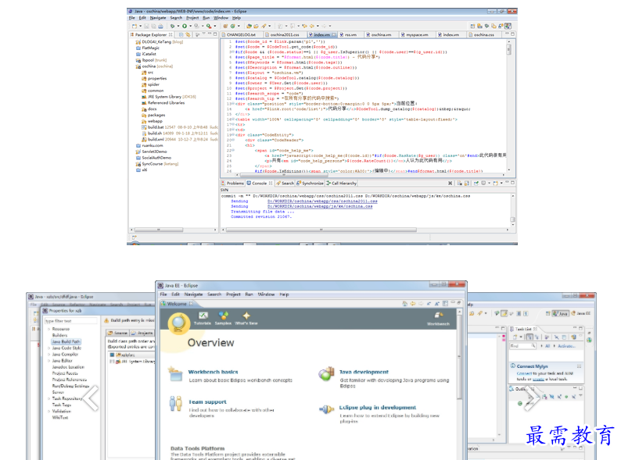Click the Welcome page vertical scrollbar
Viewport: 621px width, 460px height.
click(459, 383)
